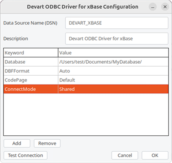172x163 pixels.
Task: Click the Add button
Action: [x=17, y=143]
